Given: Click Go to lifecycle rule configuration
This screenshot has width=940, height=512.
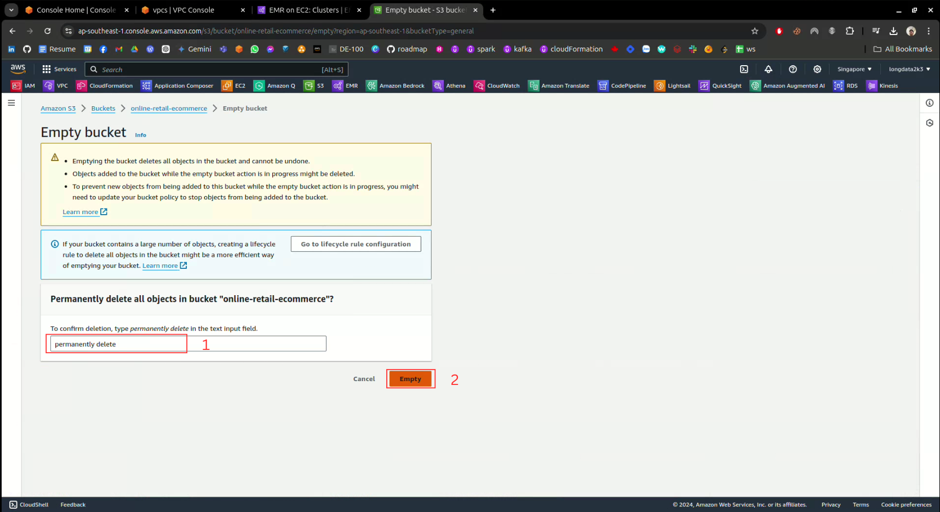Looking at the screenshot, I should (356, 244).
